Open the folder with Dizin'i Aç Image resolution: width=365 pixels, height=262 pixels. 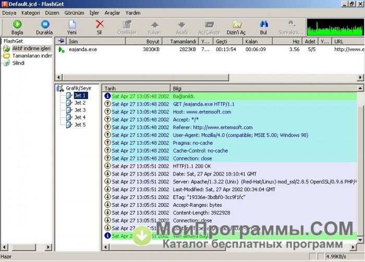(x=236, y=27)
